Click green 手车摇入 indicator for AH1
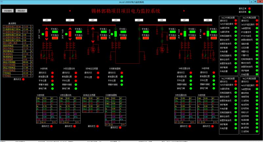 click(55, 32)
